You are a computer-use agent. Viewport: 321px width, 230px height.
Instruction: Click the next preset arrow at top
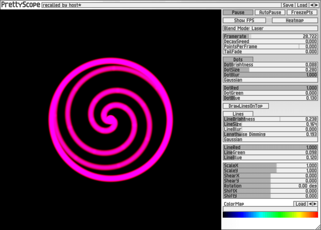pyautogui.click(x=317, y=5)
